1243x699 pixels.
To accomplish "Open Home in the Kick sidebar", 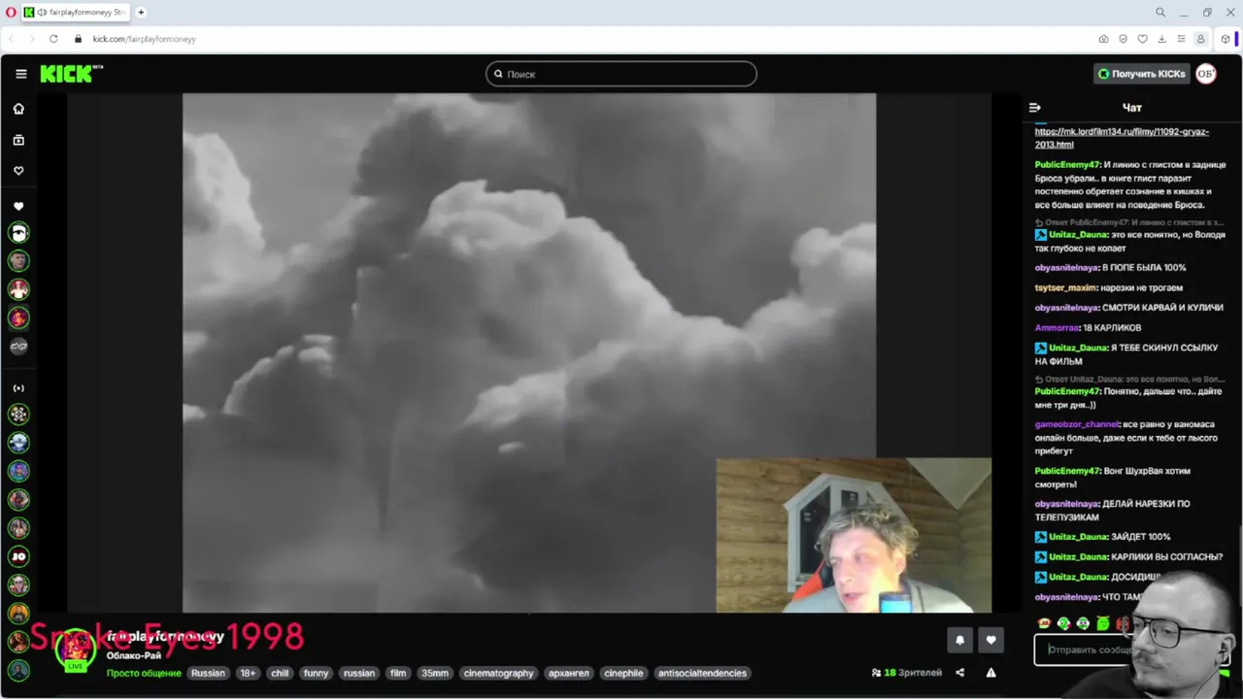I will 18,109.
